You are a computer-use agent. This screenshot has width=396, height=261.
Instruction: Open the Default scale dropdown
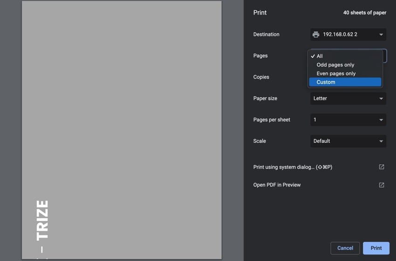pyautogui.click(x=348, y=141)
